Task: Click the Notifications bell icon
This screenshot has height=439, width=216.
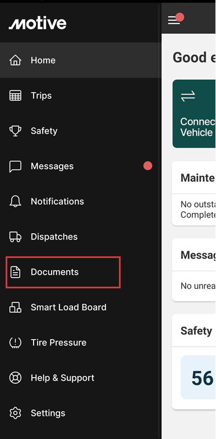Action: click(x=15, y=201)
